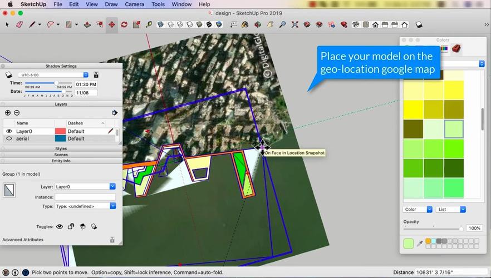Open the Draw menu
This screenshot has width=491, height=278.
coord(111,4)
